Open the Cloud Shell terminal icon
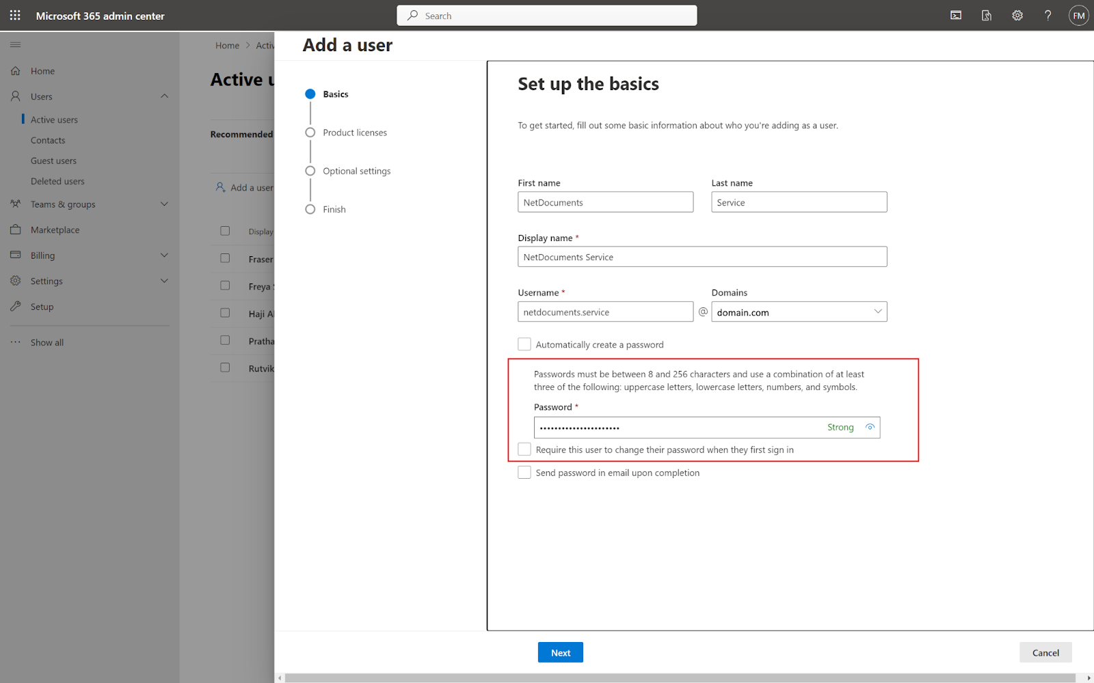This screenshot has height=683, width=1094. tap(956, 15)
